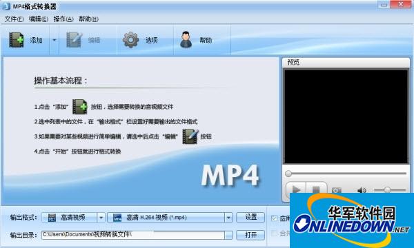This screenshot has width=414, height=248.
Task: Open the dropdown arrow next to 添加
Action: point(55,40)
